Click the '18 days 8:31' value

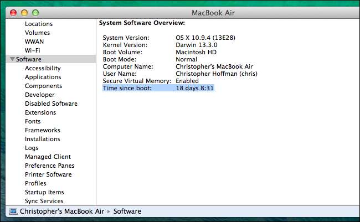(195, 88)
